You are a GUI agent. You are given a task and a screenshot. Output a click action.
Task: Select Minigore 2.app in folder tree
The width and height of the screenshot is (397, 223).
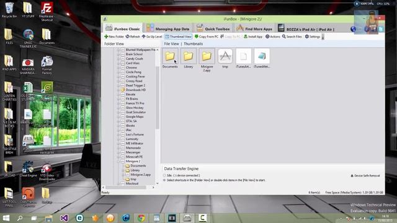(x=141, y=175)
